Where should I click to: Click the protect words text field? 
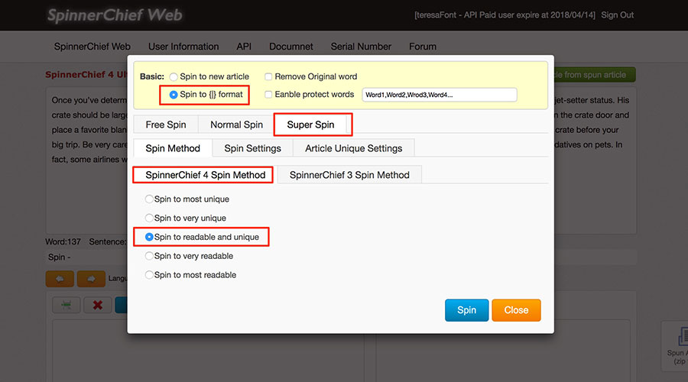(x=439, y=95)
